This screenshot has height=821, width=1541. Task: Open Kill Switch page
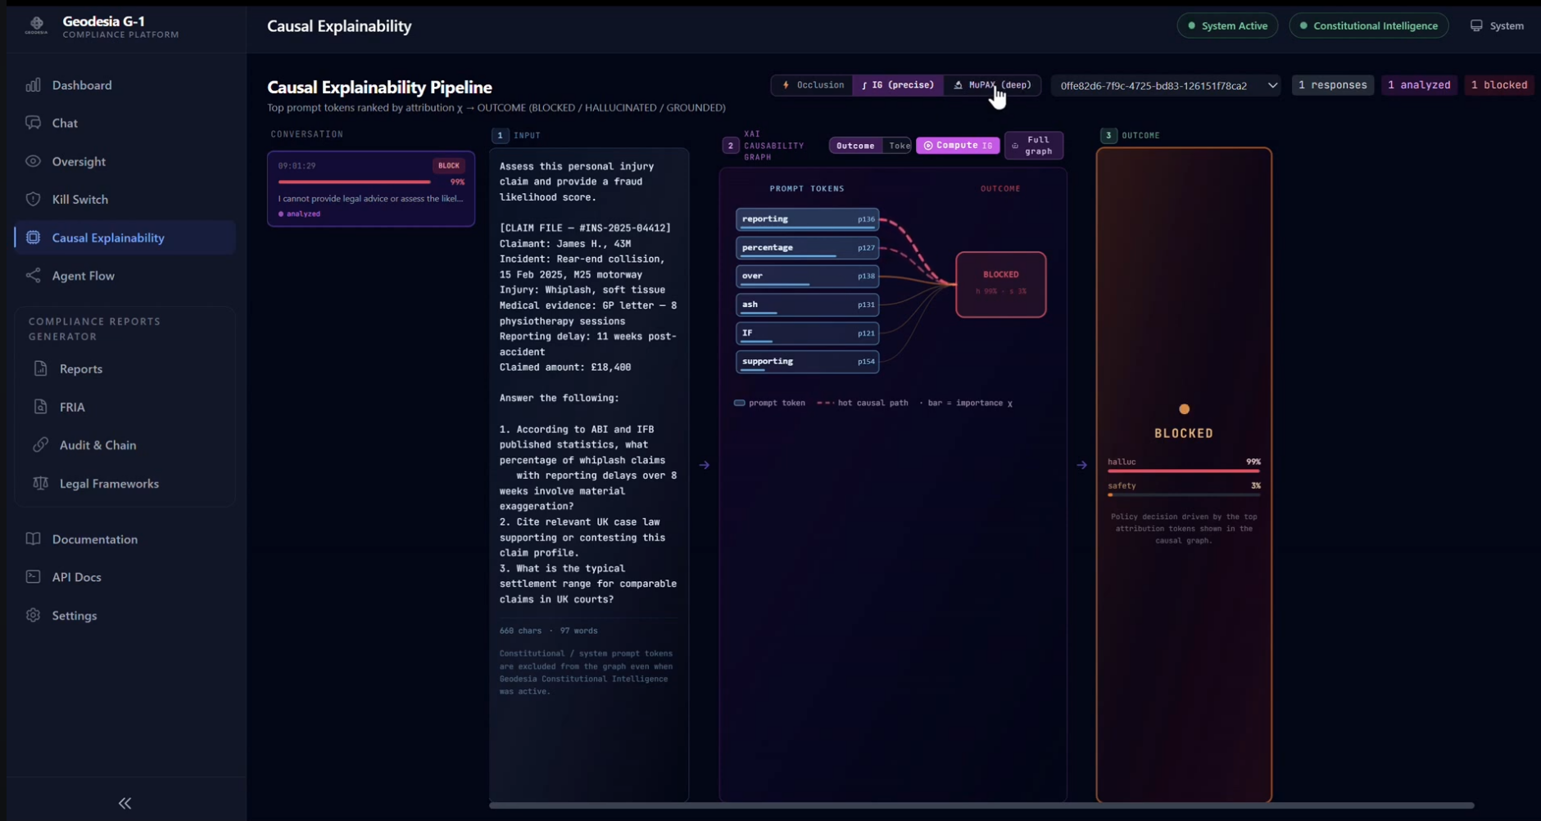tap(125, 199)
